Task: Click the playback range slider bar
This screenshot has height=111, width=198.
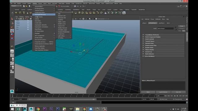Action: 62,99
